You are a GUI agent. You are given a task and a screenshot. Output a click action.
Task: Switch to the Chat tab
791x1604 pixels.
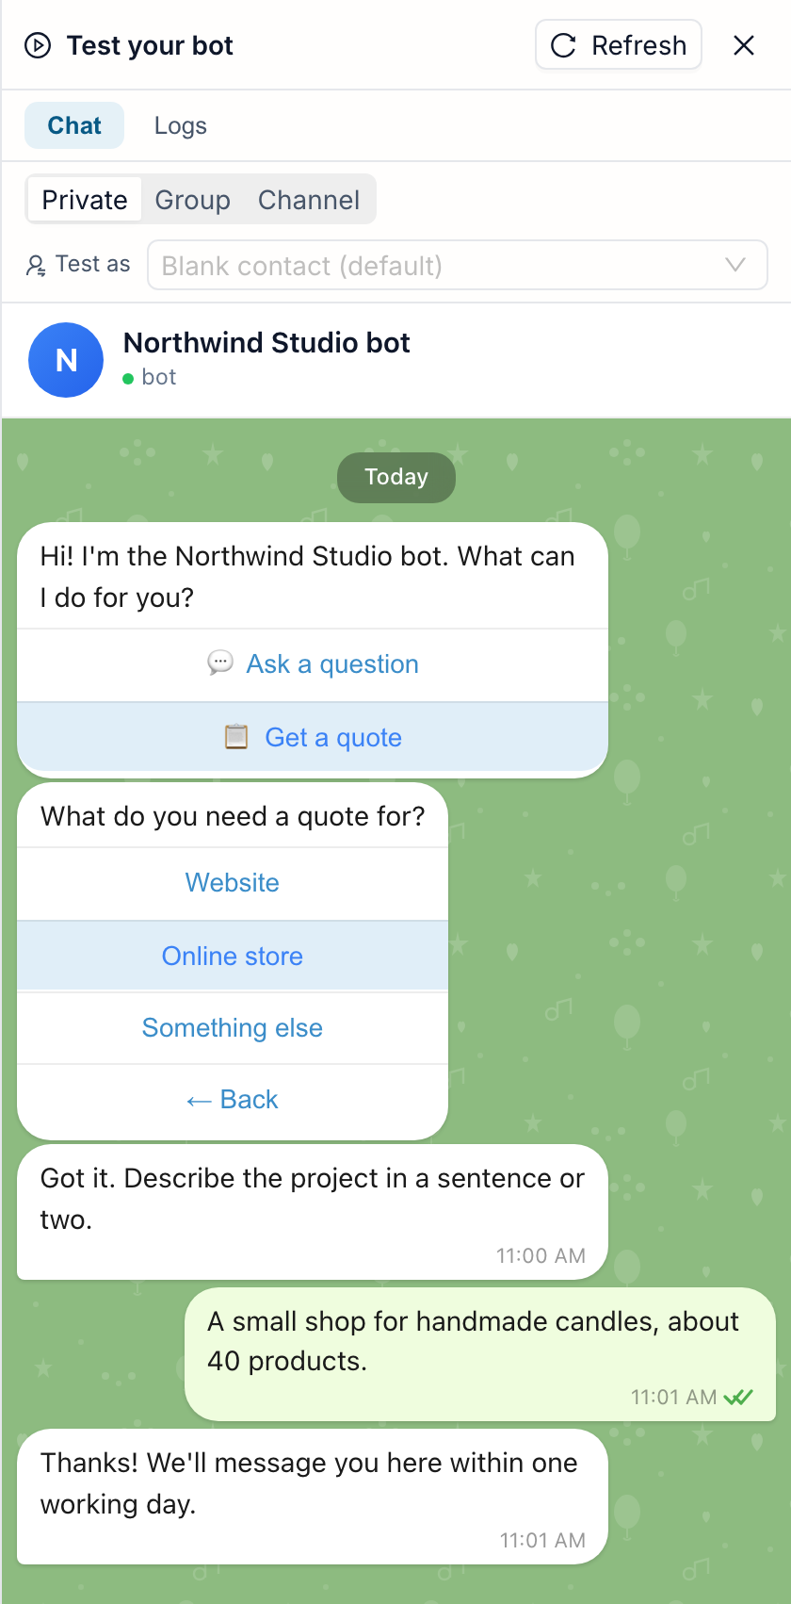point(74,125)
